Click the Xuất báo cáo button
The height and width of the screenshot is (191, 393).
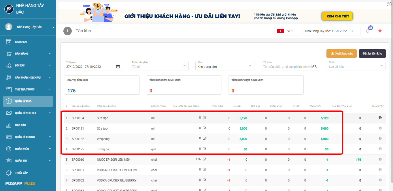[341, 53]
